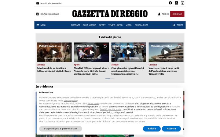Click the Watch on Dailymotion label on Puledro video
The width and height of the screenshot is (220, 137).
(54, 58)
